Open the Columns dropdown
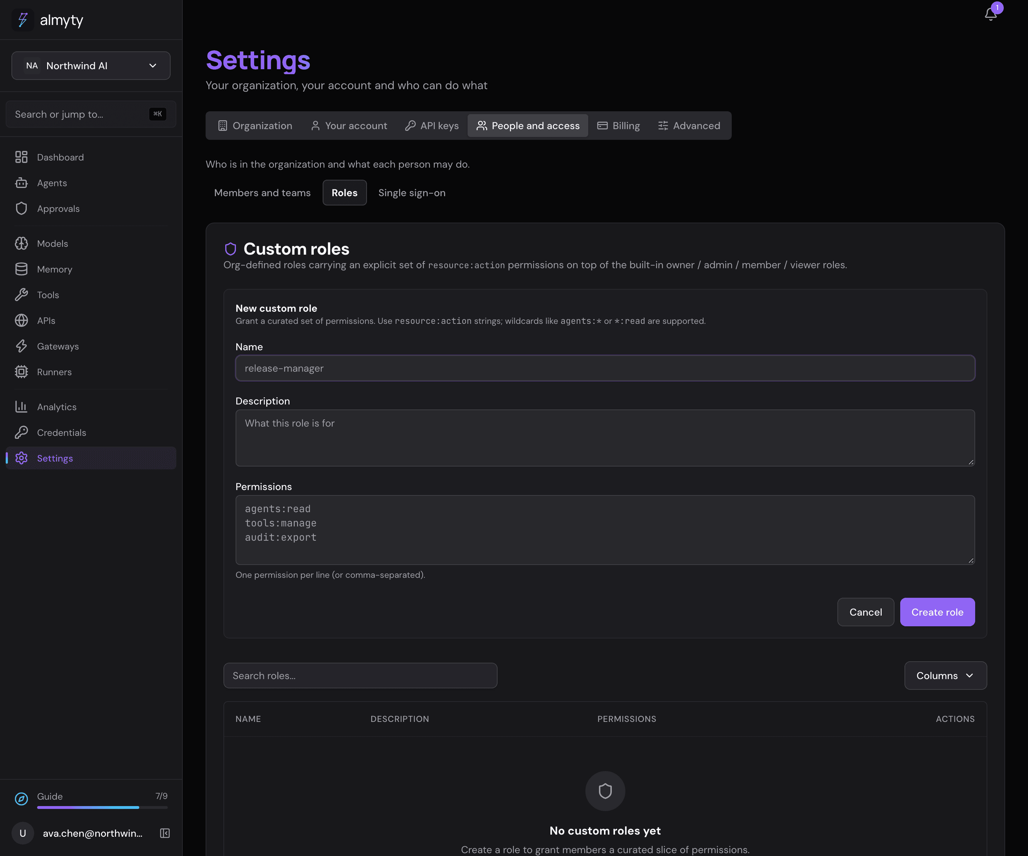Image resolution: width=1028 pixels, height=856 pixels. [x=945, y=676]
